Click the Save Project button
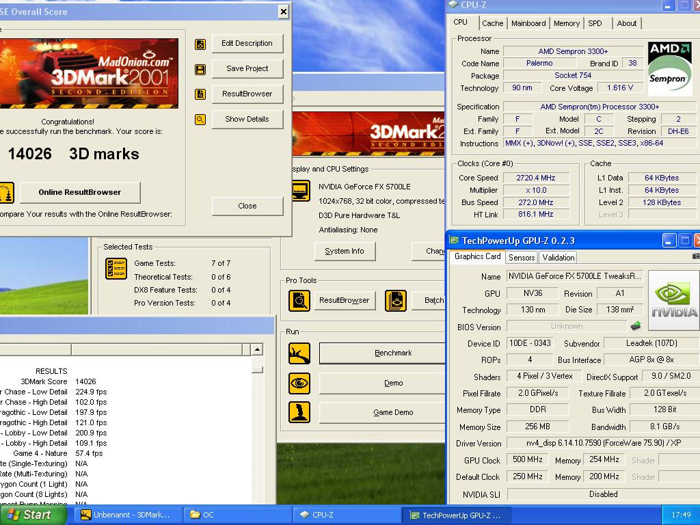 [247, 68]
